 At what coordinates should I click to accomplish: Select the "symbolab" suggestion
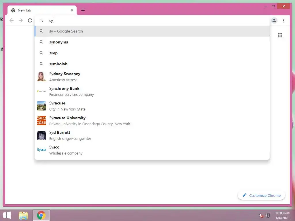(152, 64)
